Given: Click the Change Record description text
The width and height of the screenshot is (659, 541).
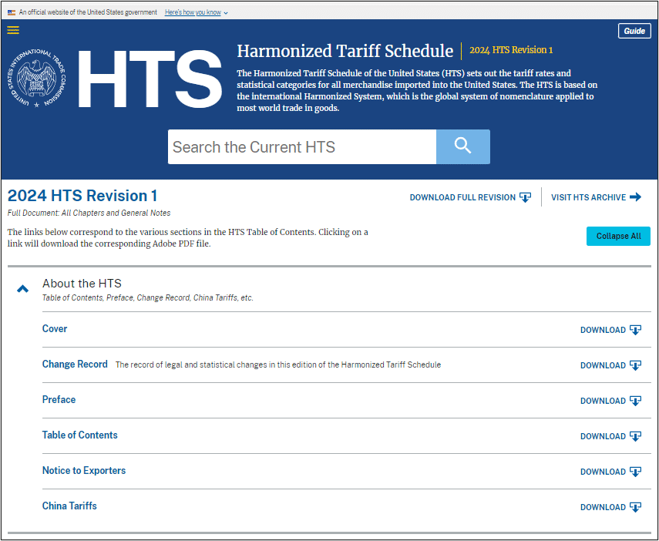Looking at the screenshot, I should [x=278, y=365].
